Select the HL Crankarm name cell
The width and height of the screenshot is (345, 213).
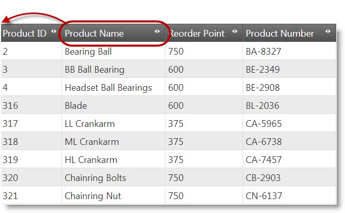pyautogui.click(x=91, y=160)
